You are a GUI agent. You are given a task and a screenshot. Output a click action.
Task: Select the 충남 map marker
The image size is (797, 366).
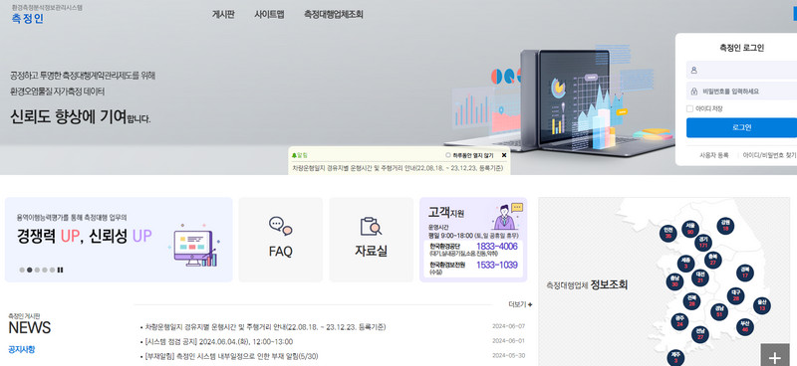click(674, 281)
